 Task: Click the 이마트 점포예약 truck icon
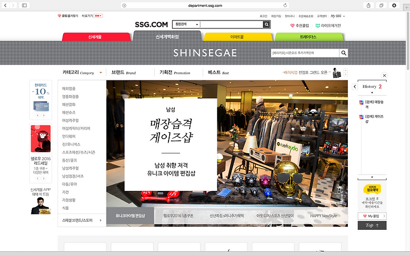[372, 189]
